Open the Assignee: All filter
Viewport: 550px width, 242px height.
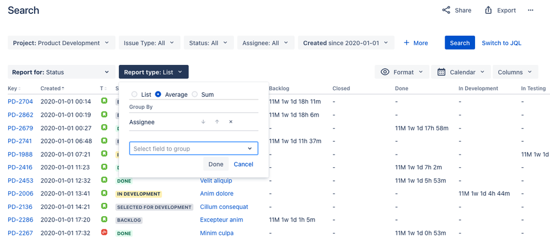tap(266, 43)
